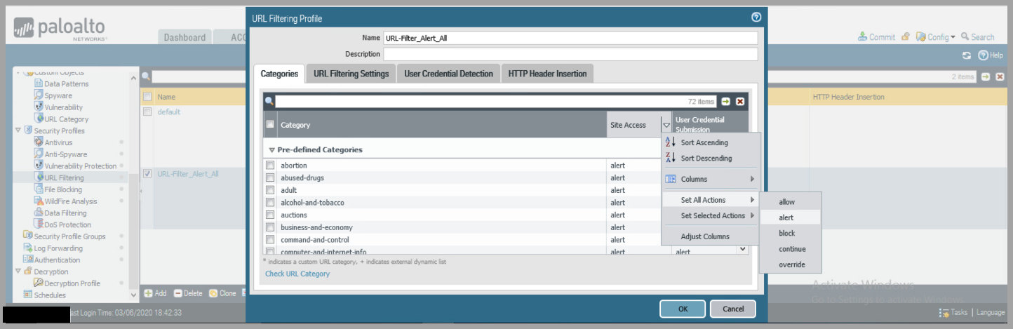Viewport: 1013px width, 329px height.
Task: Check the command-and-control category checkbox
Action: click(x=270, y=240)
